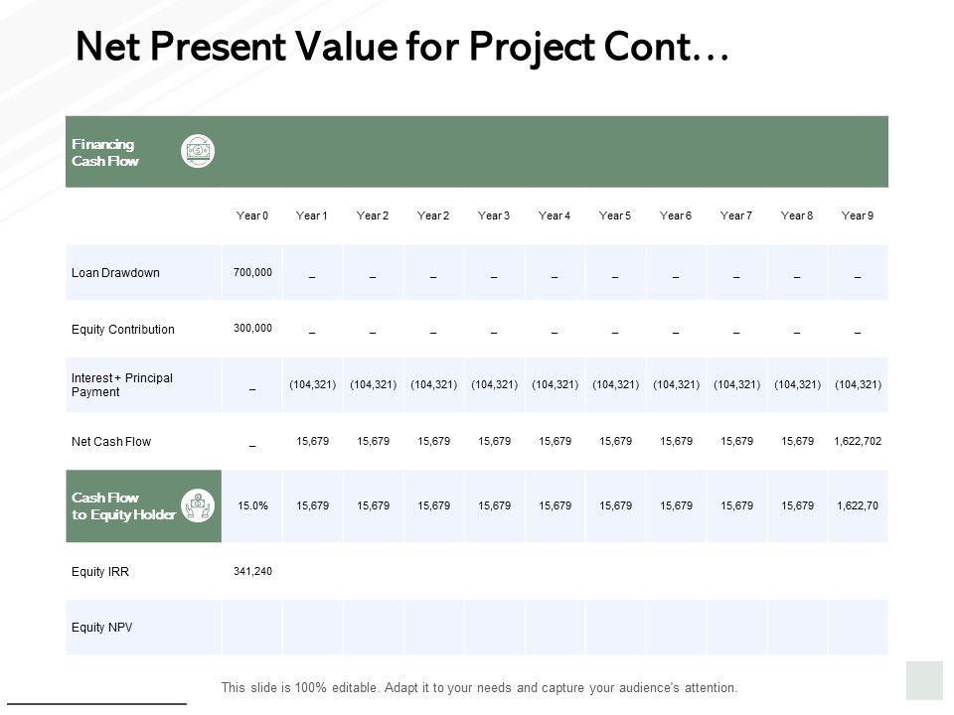
Task: Click the Equity IRR row label
Action: 100,572
